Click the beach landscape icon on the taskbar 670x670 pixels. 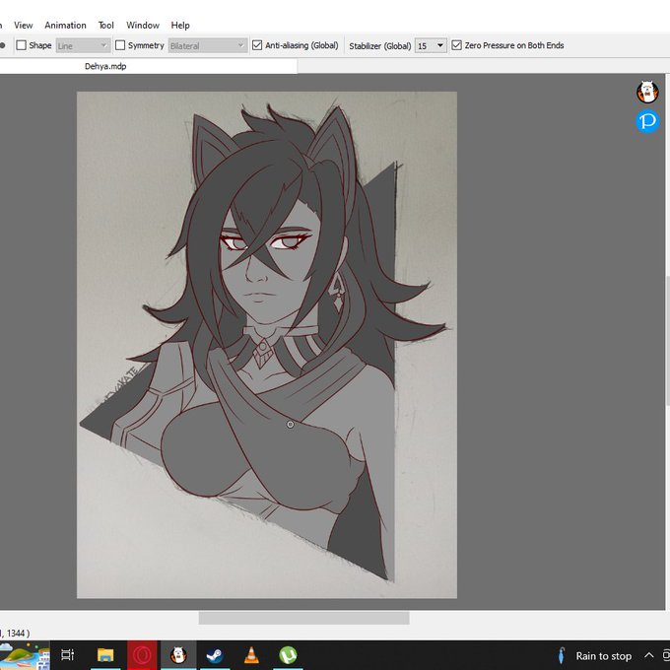[x=25, y=656]
